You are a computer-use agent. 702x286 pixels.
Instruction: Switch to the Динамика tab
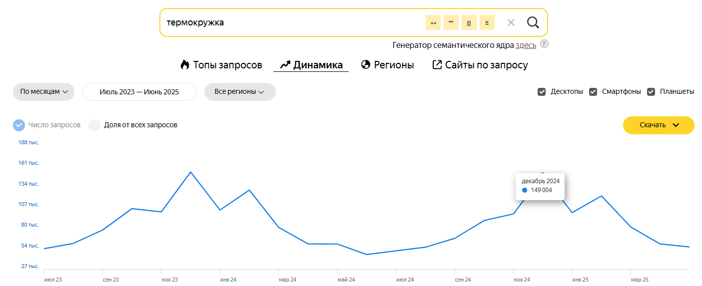click(311, 65)
